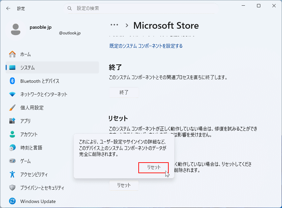The height and width of the screenshot is (208, 282).
Task: Open アカウント settings label
Action: tap(29, 134)
